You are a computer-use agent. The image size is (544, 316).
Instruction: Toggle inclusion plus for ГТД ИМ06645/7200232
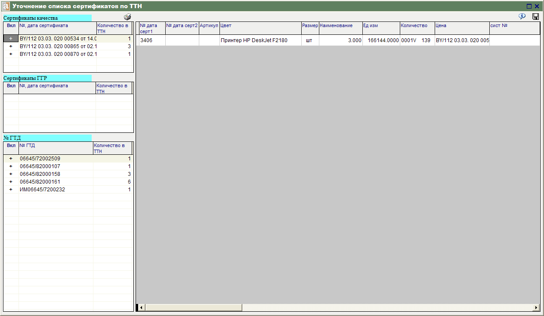click(x=11, y=190)
